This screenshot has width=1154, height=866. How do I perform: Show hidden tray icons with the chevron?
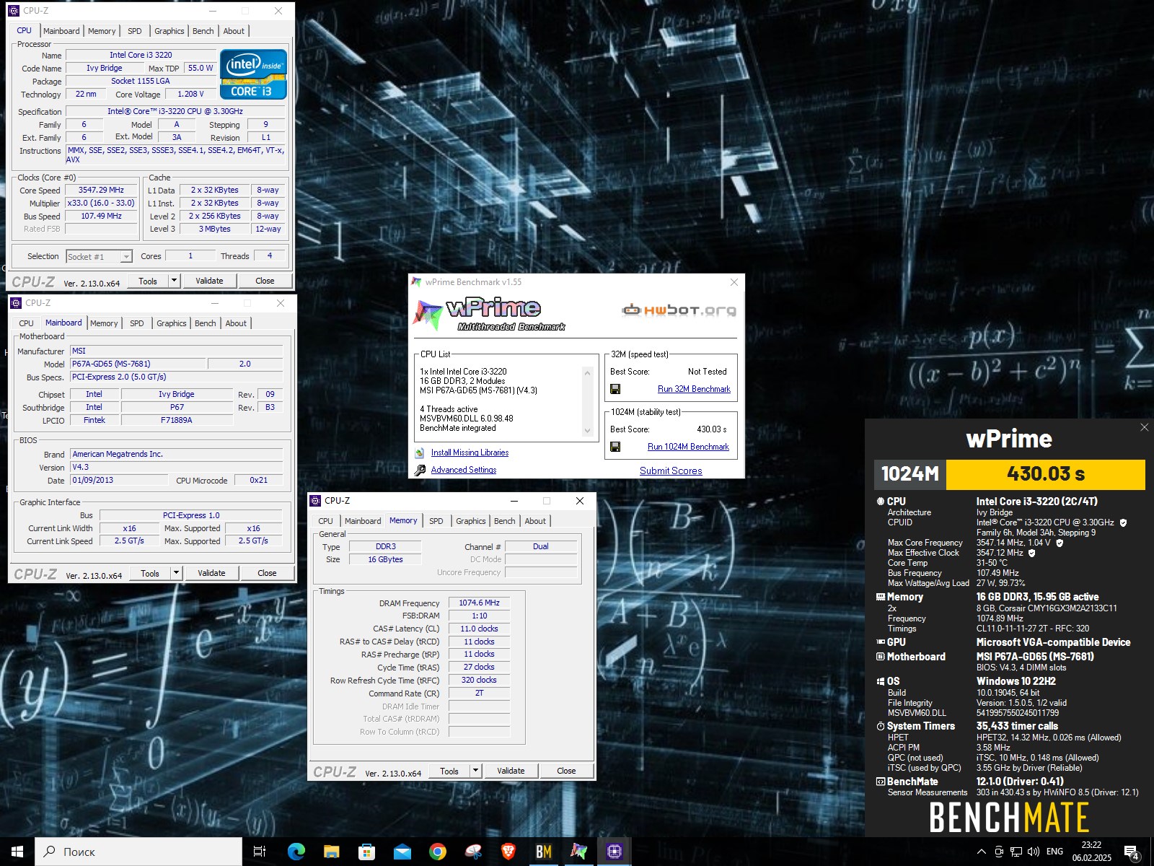(x=981, y=852)
